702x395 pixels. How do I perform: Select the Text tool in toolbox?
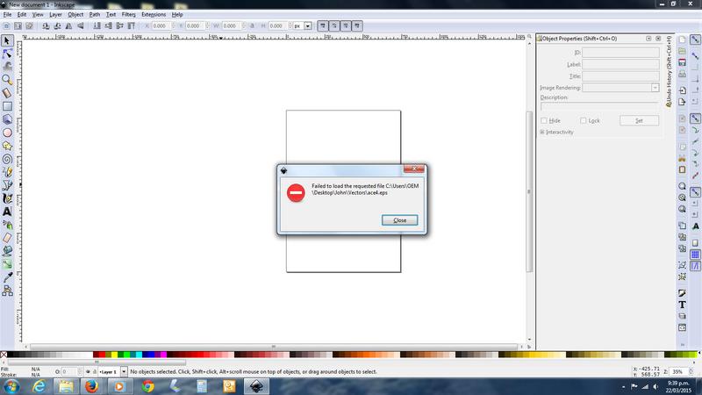click(7, 212)
